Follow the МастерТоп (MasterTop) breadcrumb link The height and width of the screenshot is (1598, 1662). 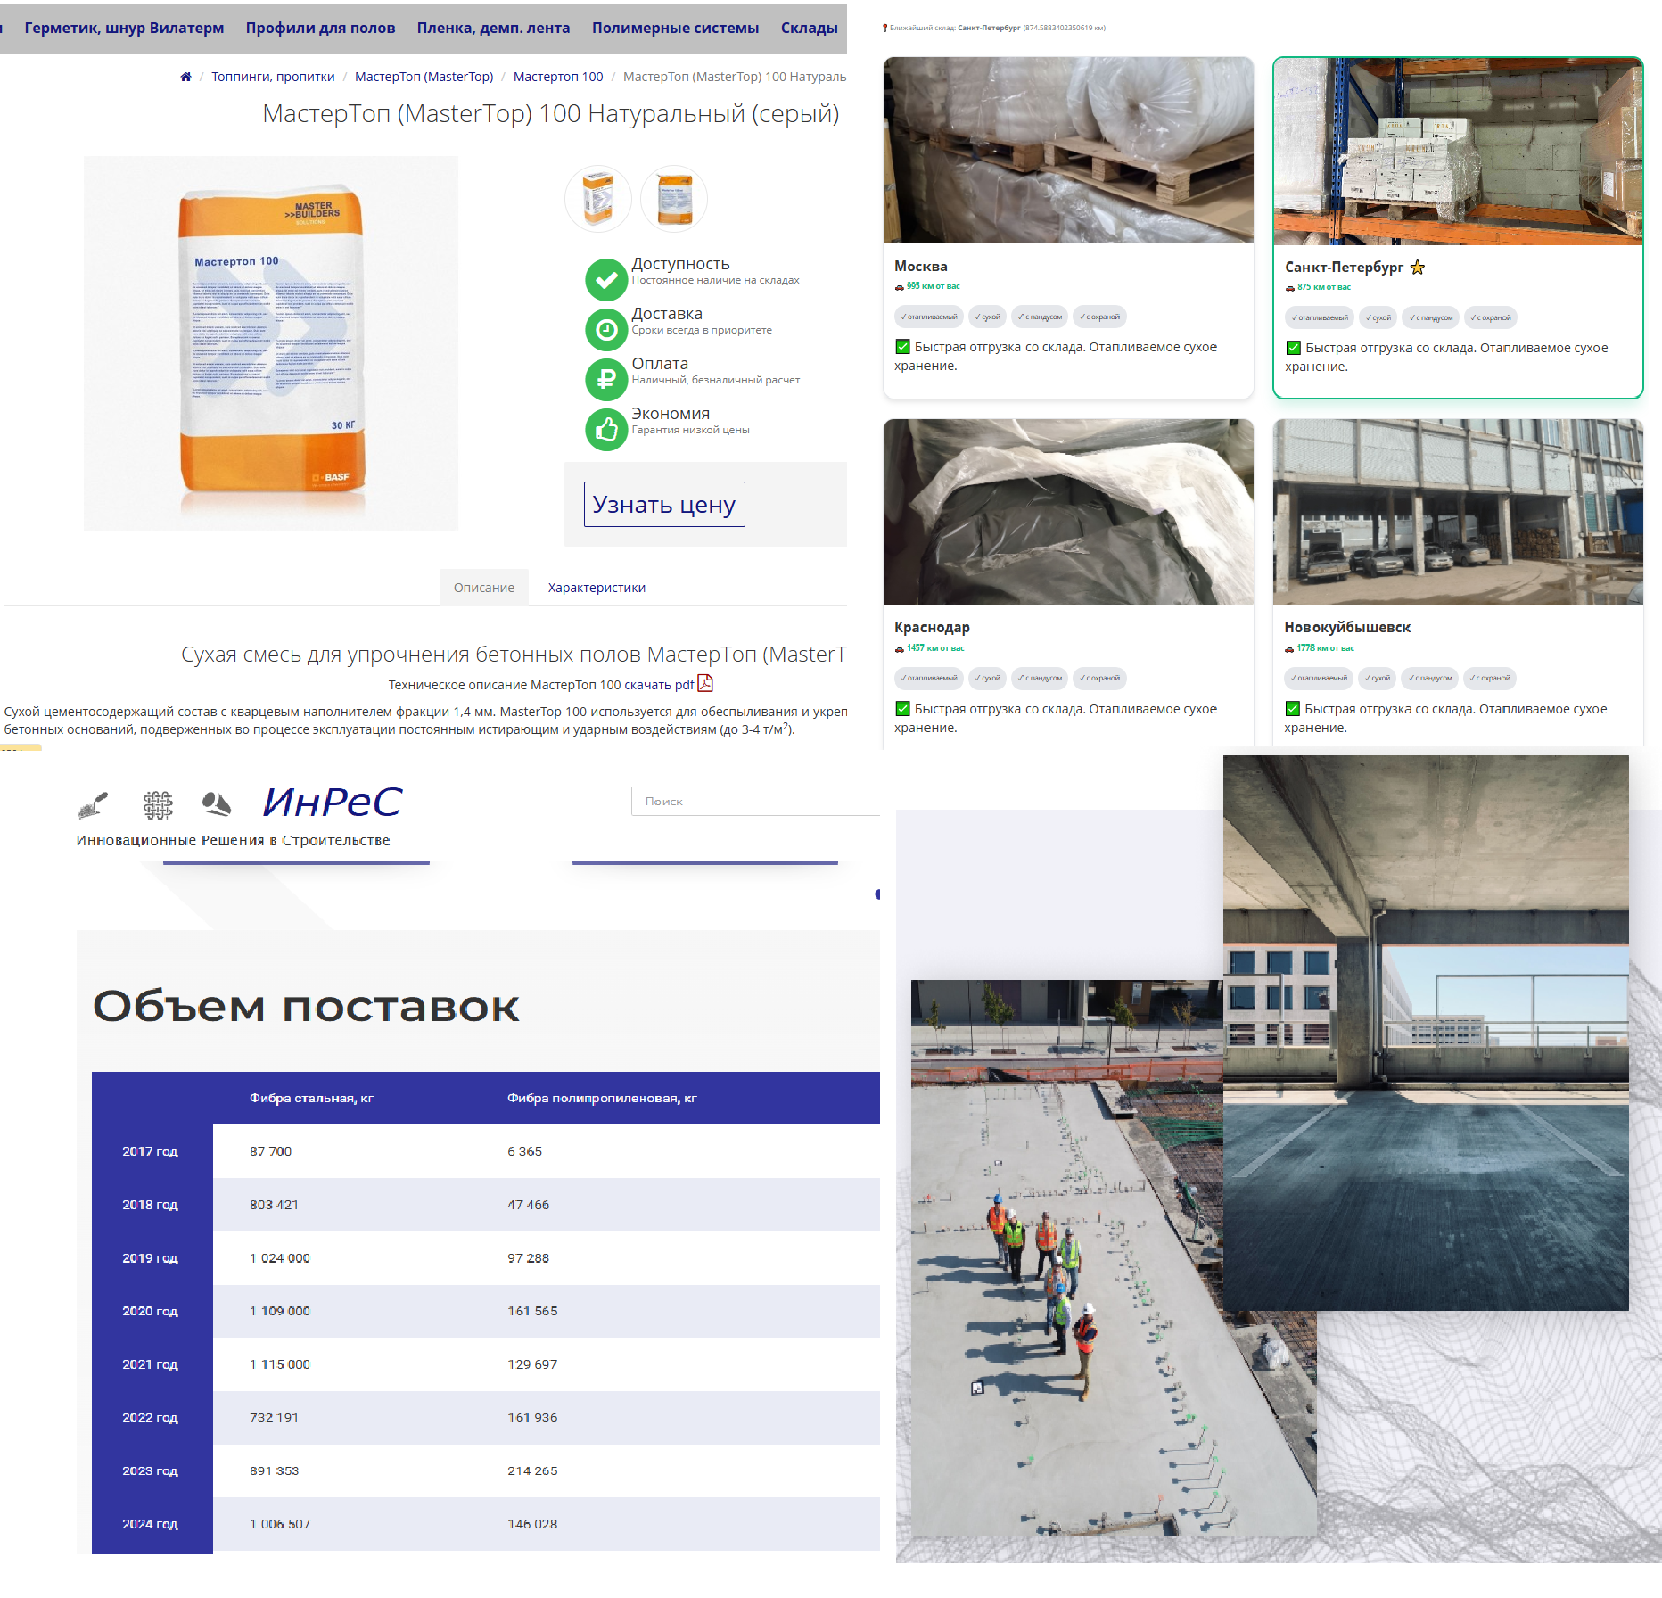click(424, 77)
